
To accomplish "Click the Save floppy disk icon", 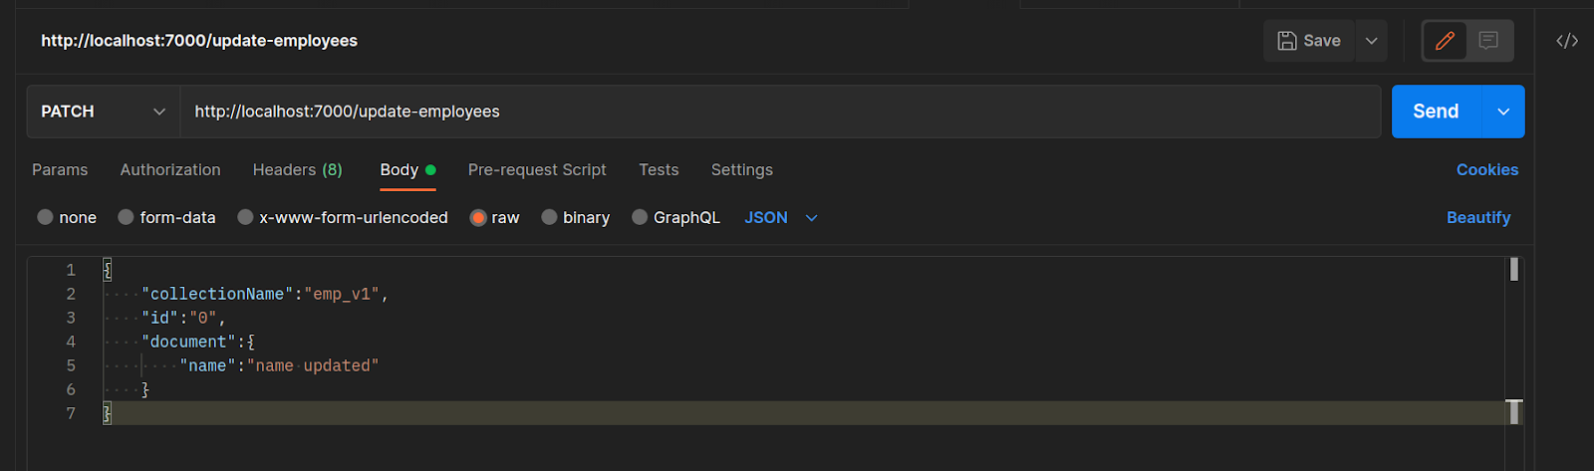I will pos(1287,41).
